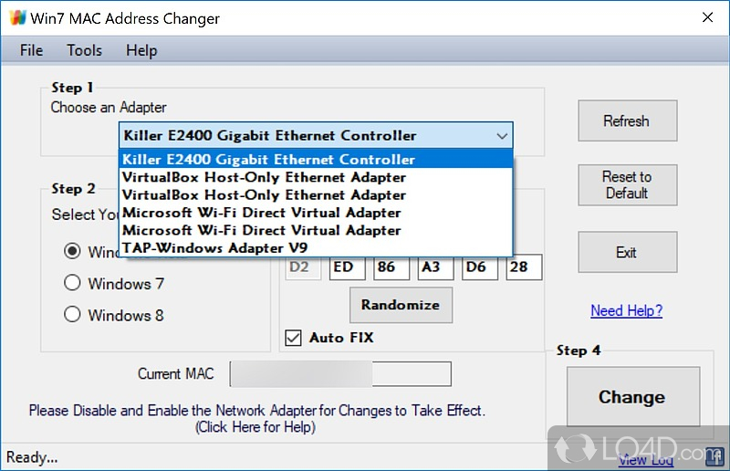Click the Randomize button
This screenshot has height=471, width=730.
[x=401, y=305]
